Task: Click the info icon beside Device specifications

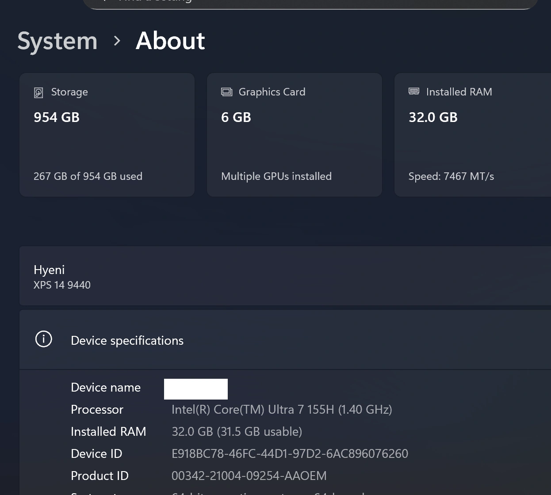Action: [x=43, y=339]
